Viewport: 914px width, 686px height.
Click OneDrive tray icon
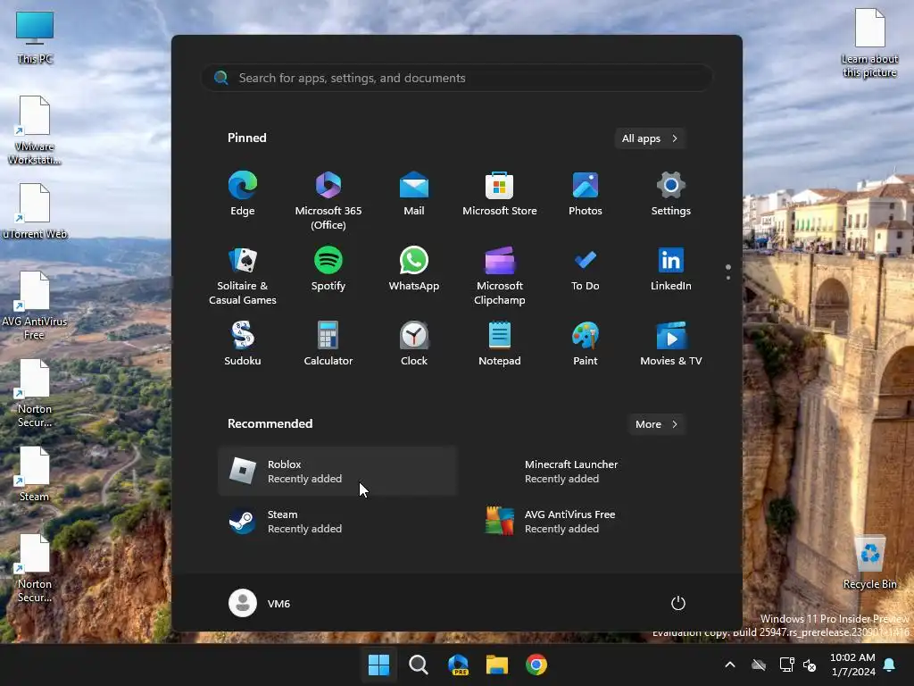coord(759,665)
